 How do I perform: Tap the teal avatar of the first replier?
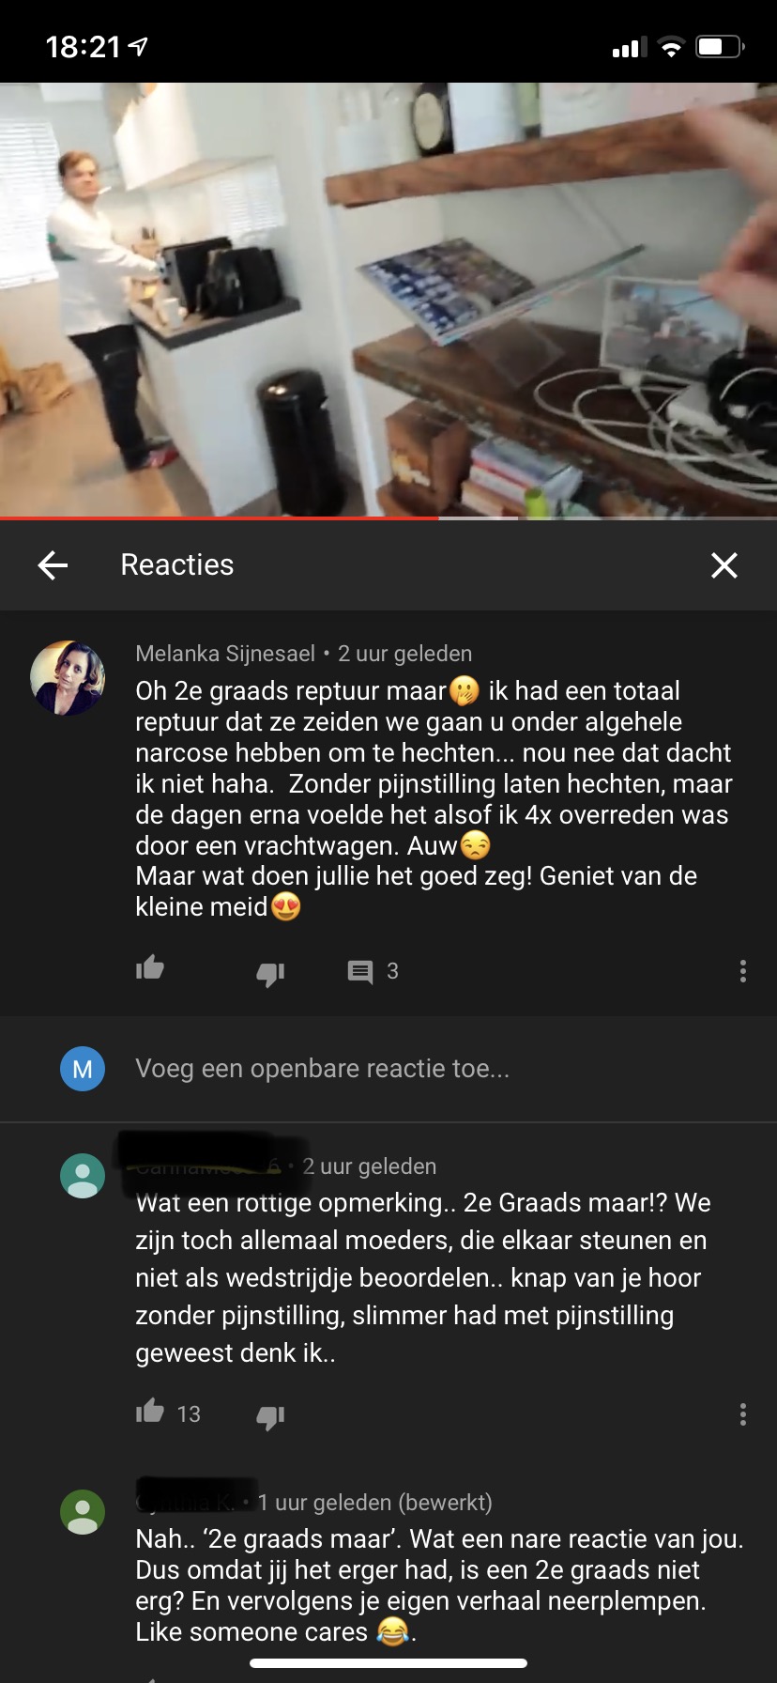[x=83, y=1176]
